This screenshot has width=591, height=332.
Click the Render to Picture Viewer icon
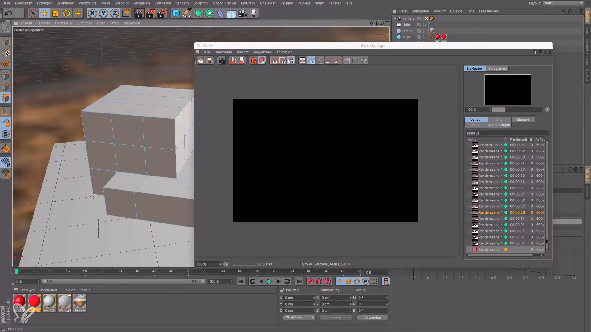(151, 13)
